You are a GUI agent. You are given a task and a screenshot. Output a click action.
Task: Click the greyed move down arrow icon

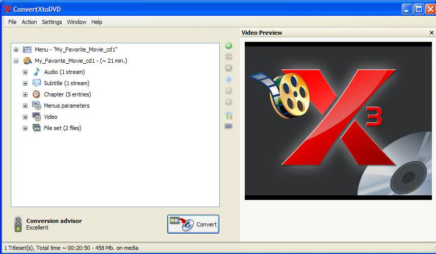[228, 101]
